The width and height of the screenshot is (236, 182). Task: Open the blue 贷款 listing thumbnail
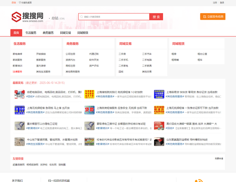pos(89,110)
